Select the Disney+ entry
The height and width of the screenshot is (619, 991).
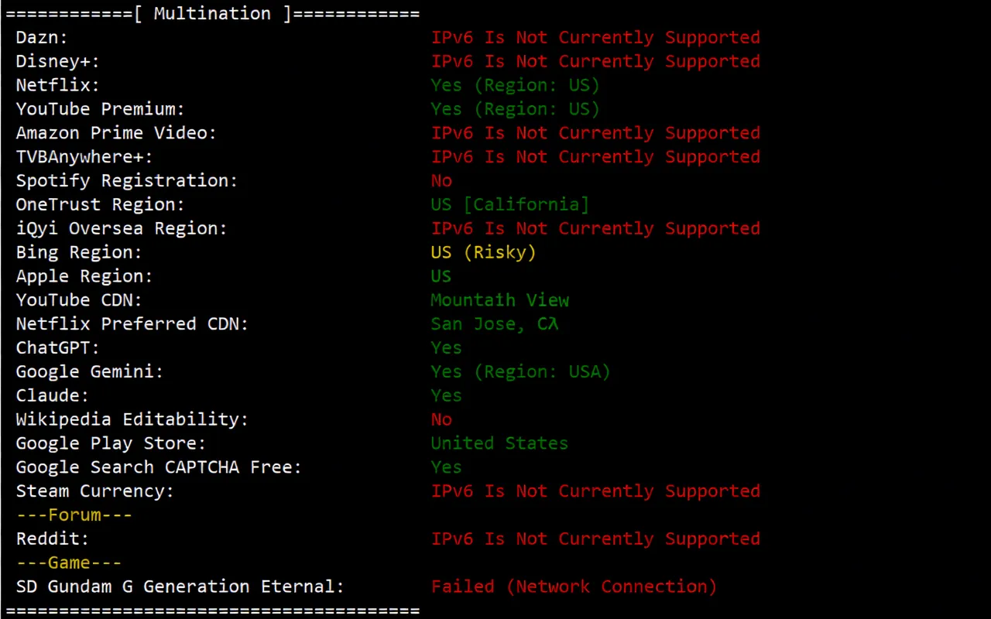56,61
